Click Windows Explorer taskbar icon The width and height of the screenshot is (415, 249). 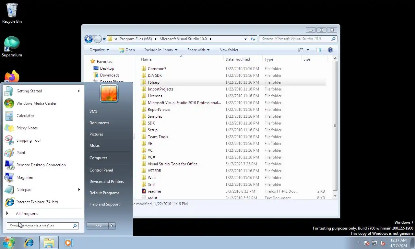49,243
